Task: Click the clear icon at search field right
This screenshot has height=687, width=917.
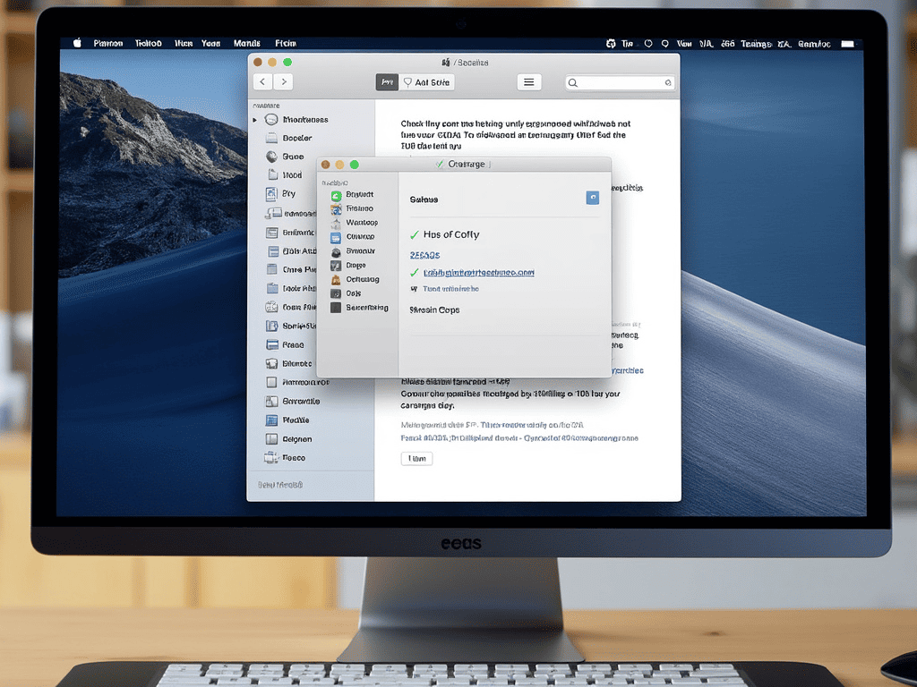Action: click(667, 82)
